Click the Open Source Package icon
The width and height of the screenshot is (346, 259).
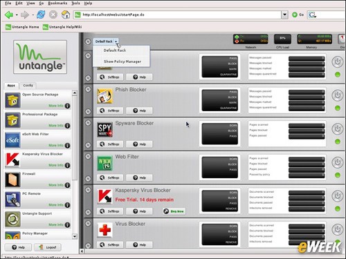pyautogui.click(x=12, y=100)
